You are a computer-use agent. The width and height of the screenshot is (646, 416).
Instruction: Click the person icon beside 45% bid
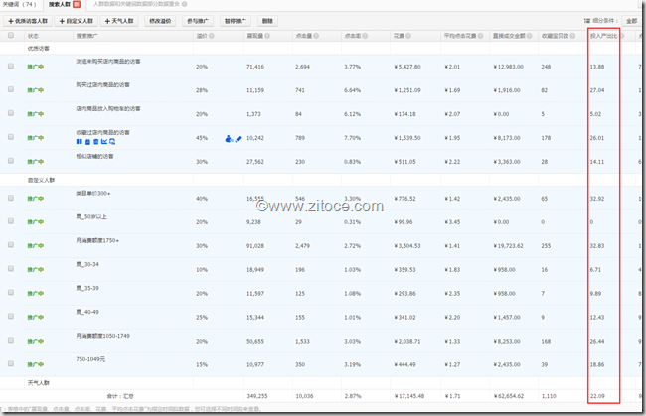[228, 138]
